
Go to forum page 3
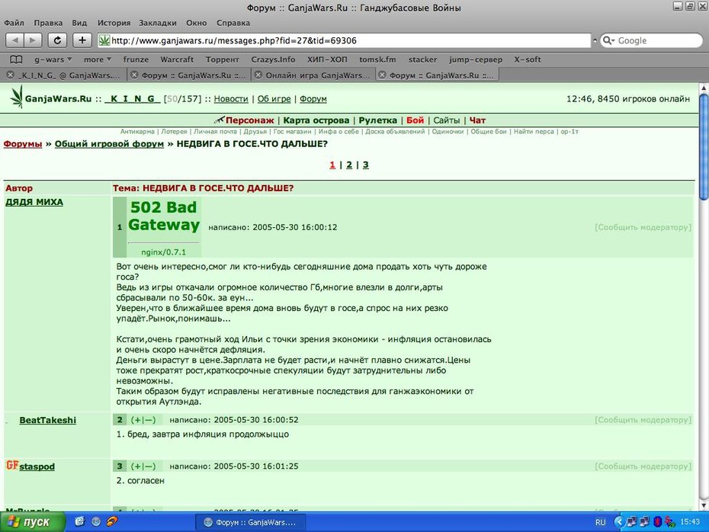click(x=365, y=165)
